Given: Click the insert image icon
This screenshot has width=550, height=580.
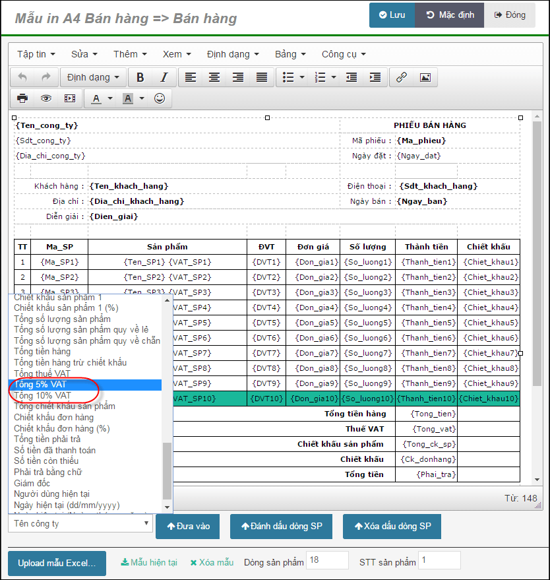Looking at the screenshot, I should [425, 77].
